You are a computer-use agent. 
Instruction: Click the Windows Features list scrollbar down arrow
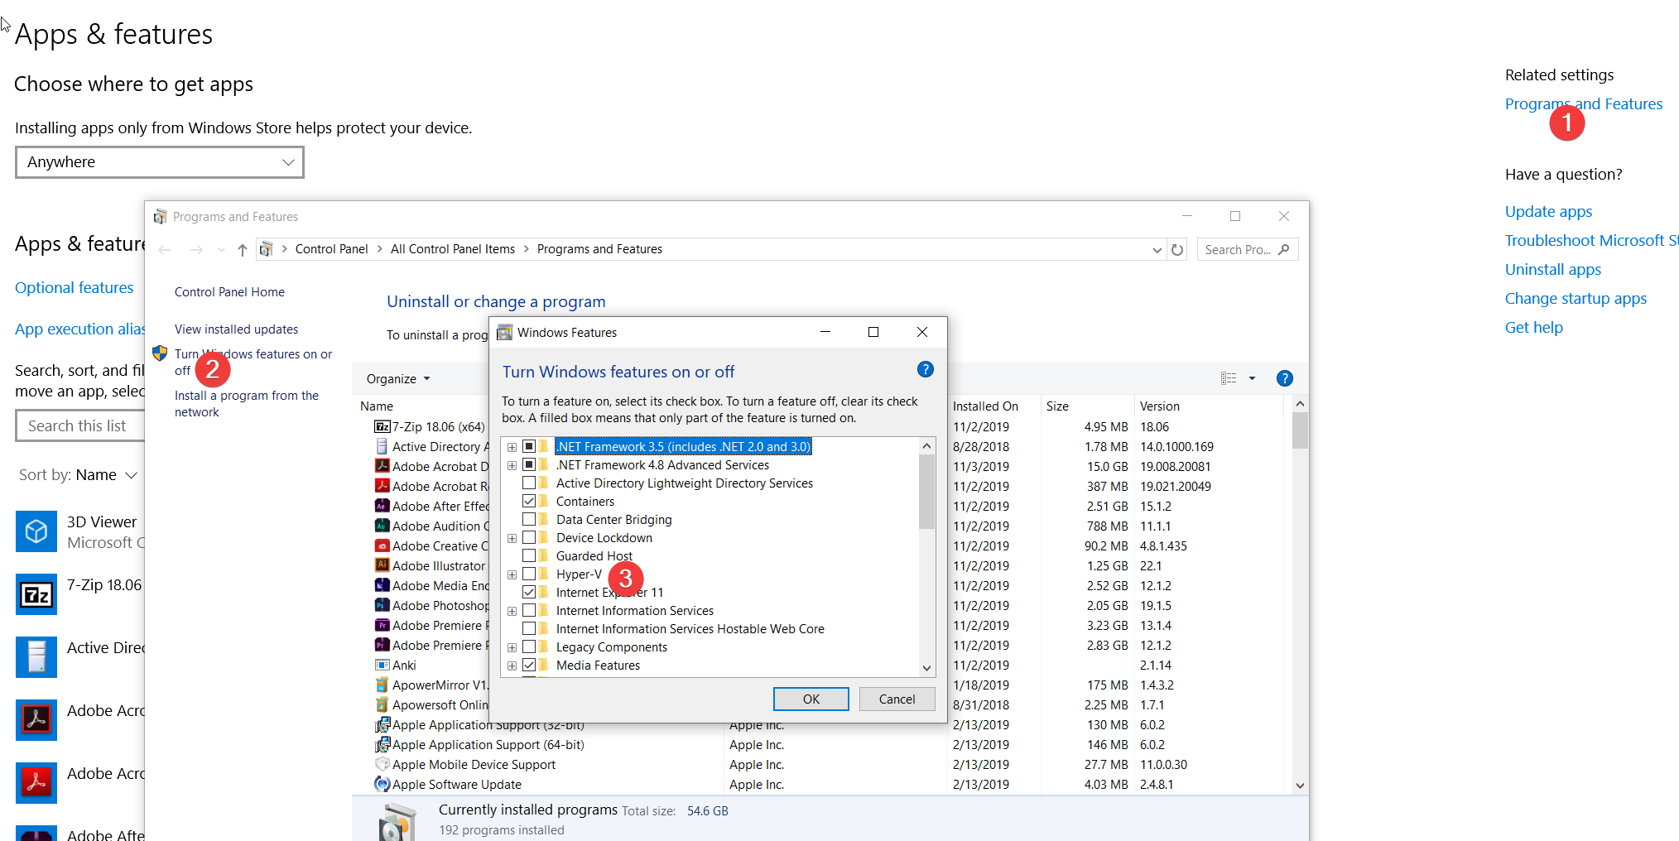tap(926, 668)
